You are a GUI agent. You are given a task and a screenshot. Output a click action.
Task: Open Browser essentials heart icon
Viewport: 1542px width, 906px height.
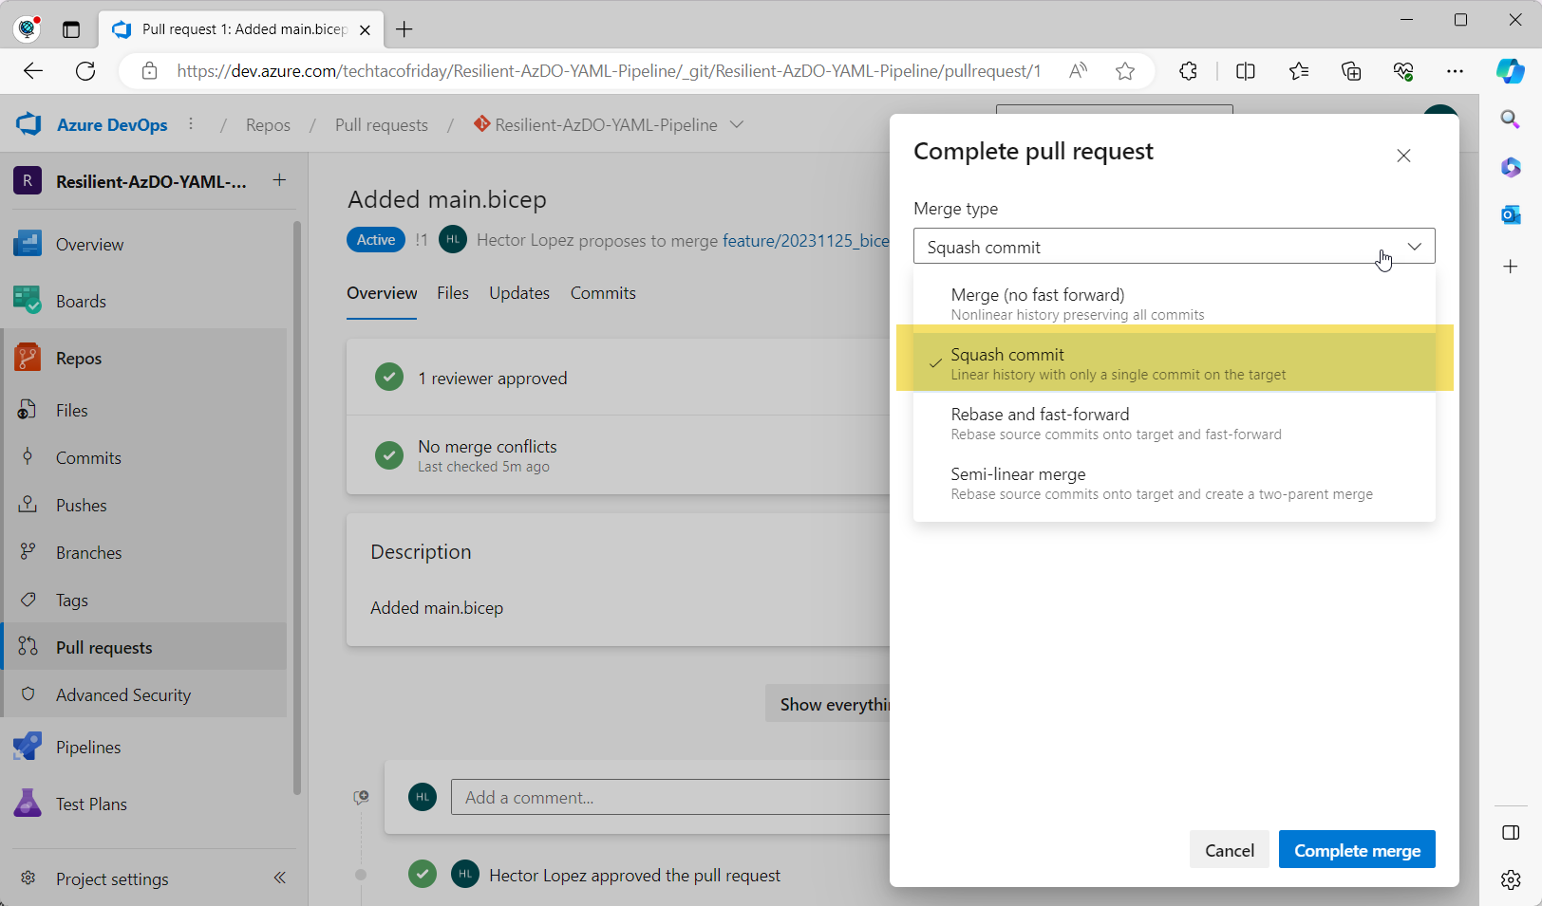point(1403,71)
